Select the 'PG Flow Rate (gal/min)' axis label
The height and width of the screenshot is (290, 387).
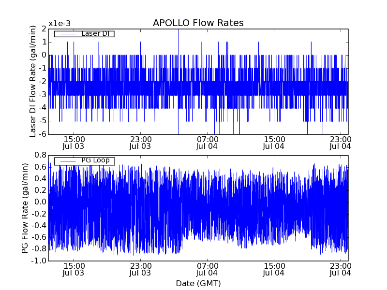click(25, 208)
